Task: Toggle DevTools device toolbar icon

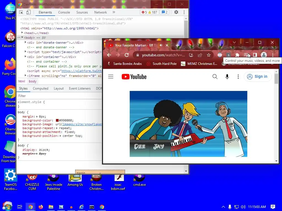Action: pos(28,12)
